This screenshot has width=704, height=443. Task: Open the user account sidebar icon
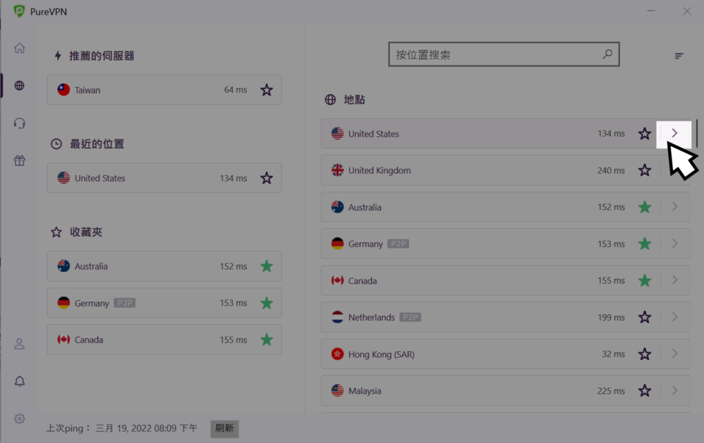[19, 344]
